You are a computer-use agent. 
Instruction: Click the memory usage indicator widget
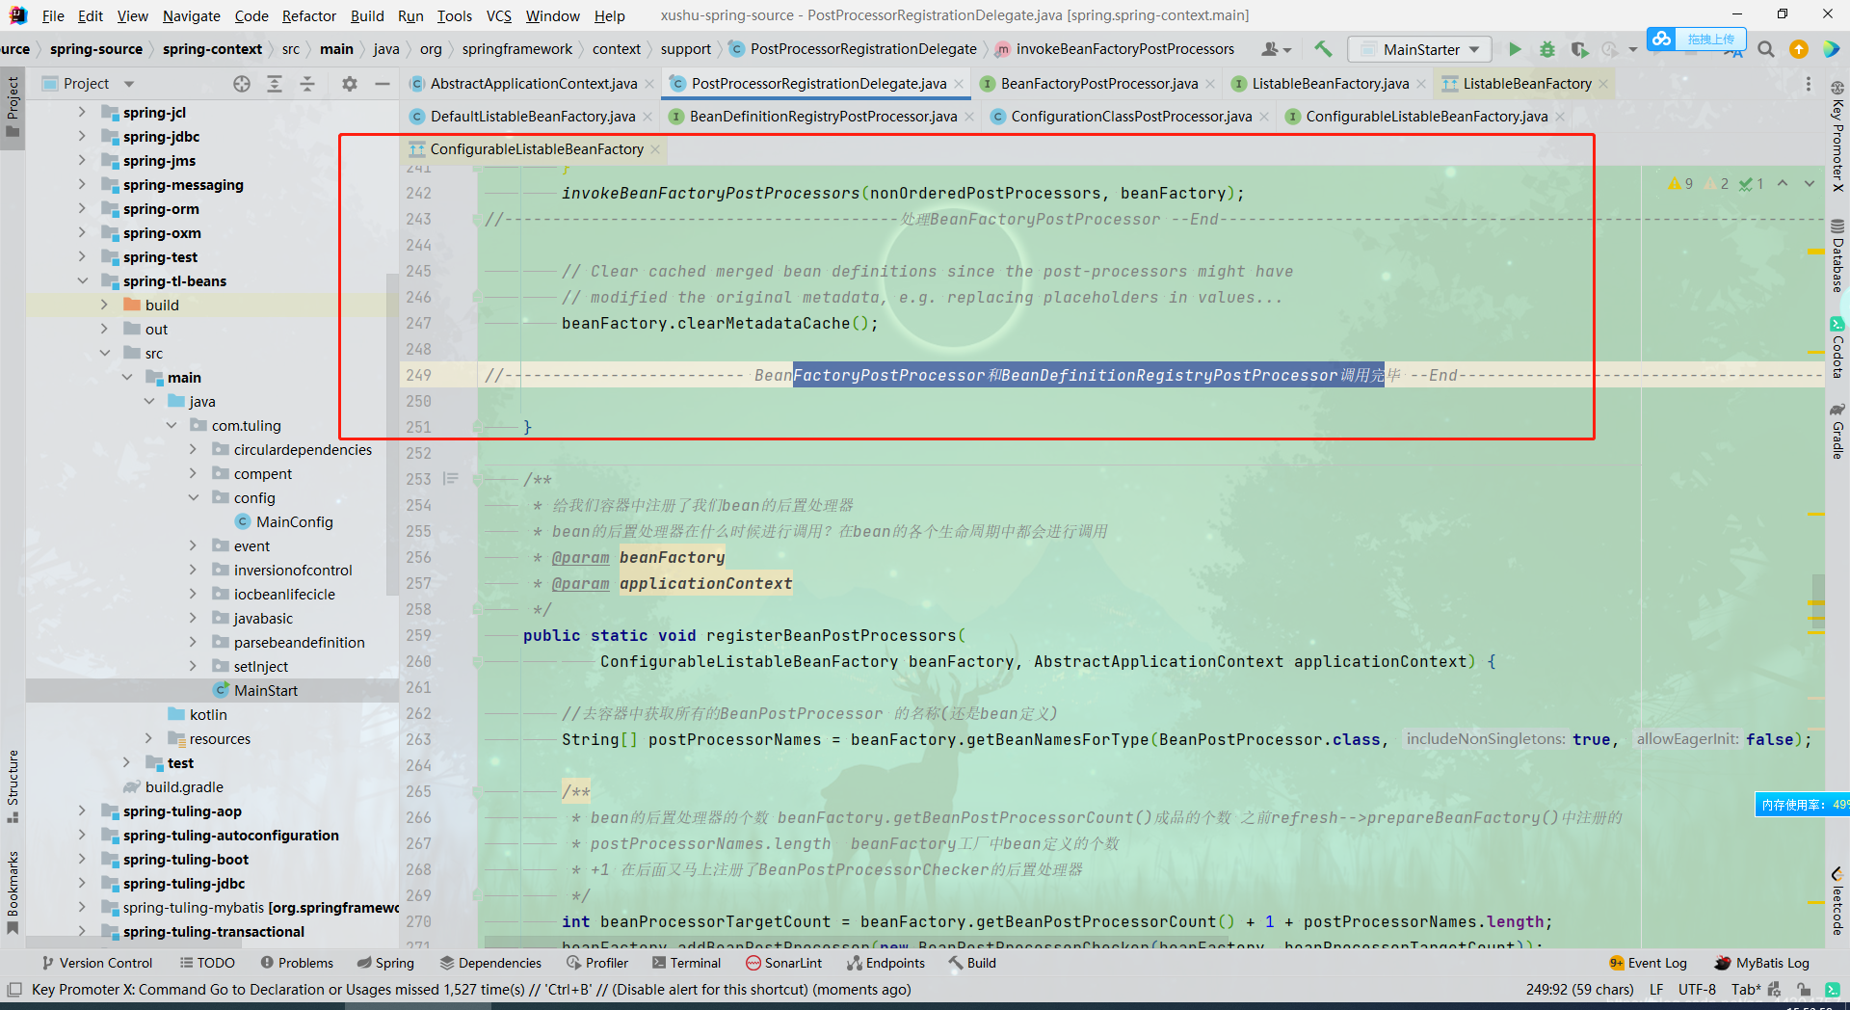[1802, 805]
